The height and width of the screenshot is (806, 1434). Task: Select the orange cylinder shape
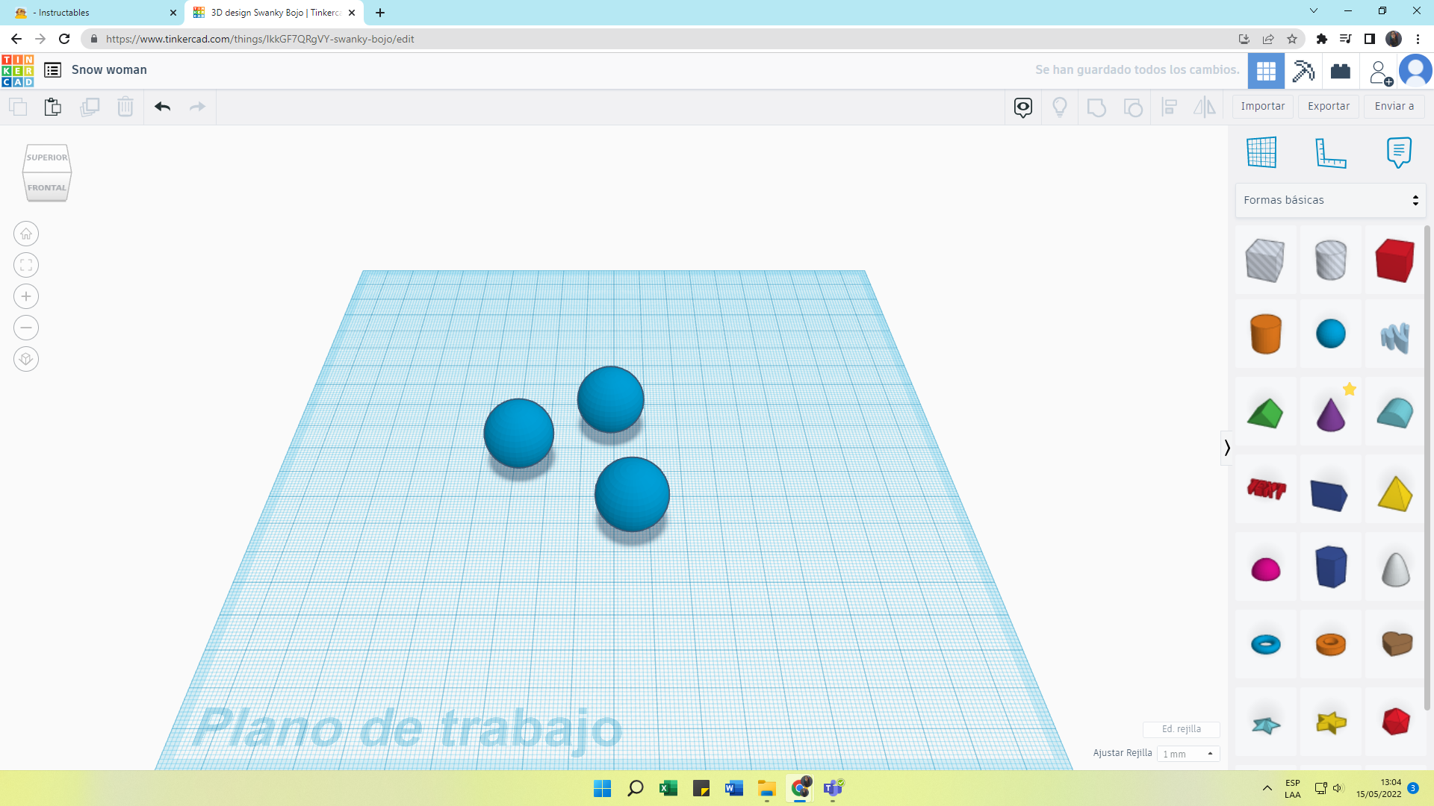[x=1265, y=334]
